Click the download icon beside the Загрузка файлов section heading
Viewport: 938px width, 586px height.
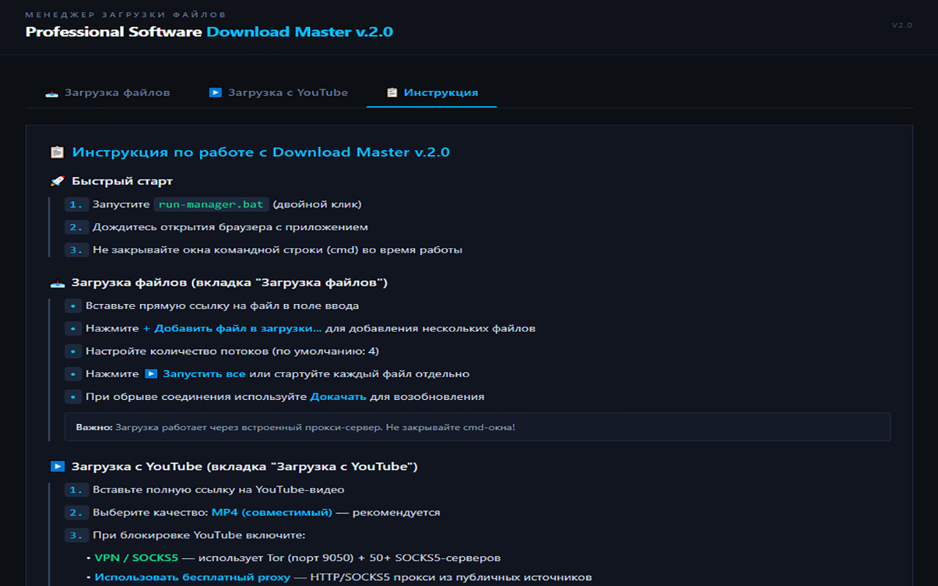56,283
